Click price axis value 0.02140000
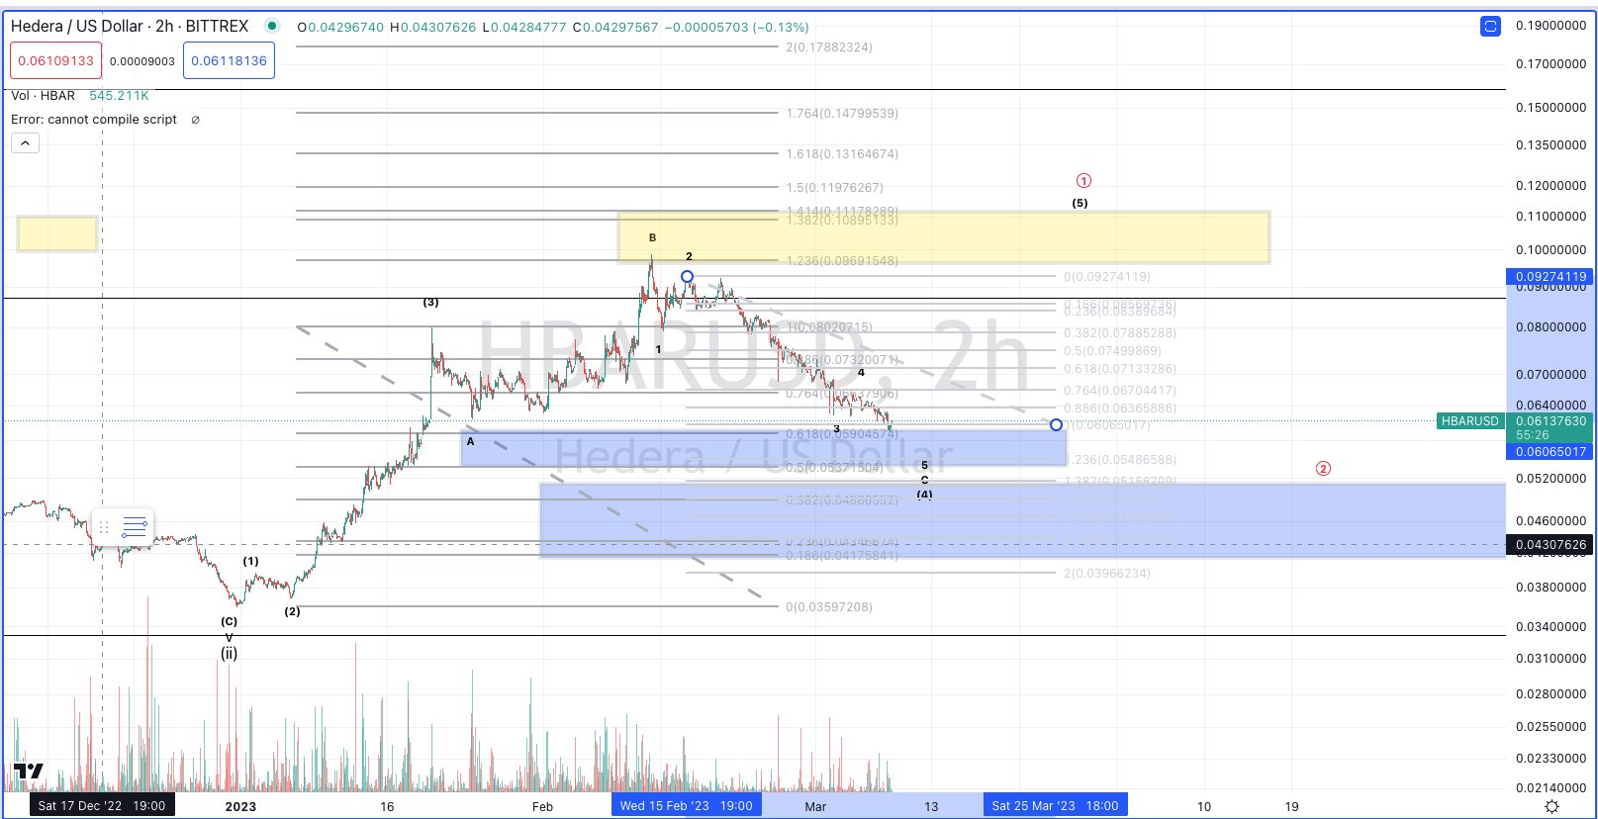This screenshot has width=1598, height=819. pos(1551,788)
